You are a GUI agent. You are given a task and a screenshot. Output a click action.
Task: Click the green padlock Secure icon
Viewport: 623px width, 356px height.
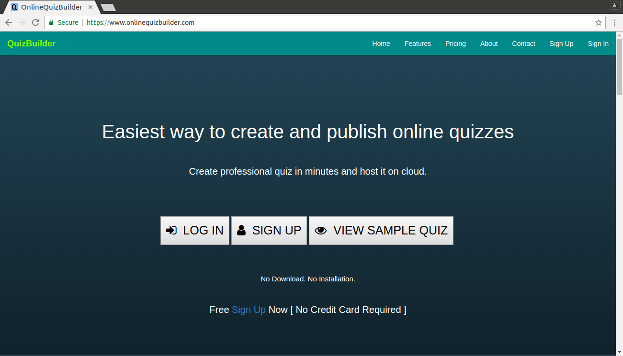point(51,22)
